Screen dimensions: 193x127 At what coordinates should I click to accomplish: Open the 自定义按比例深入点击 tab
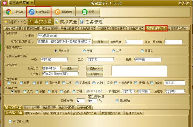tap(56, 113)
